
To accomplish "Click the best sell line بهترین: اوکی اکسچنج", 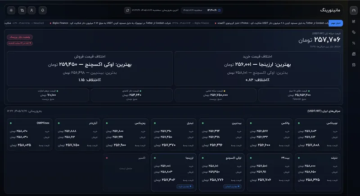I will (90, 65).
